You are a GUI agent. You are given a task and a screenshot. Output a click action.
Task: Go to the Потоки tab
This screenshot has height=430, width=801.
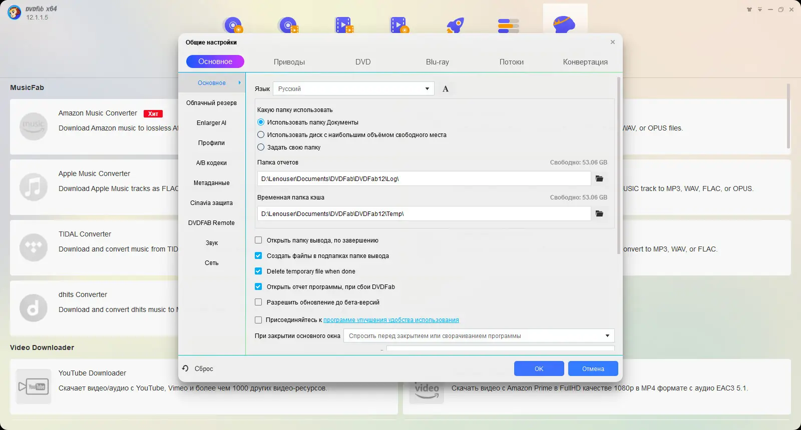(512, 62)
